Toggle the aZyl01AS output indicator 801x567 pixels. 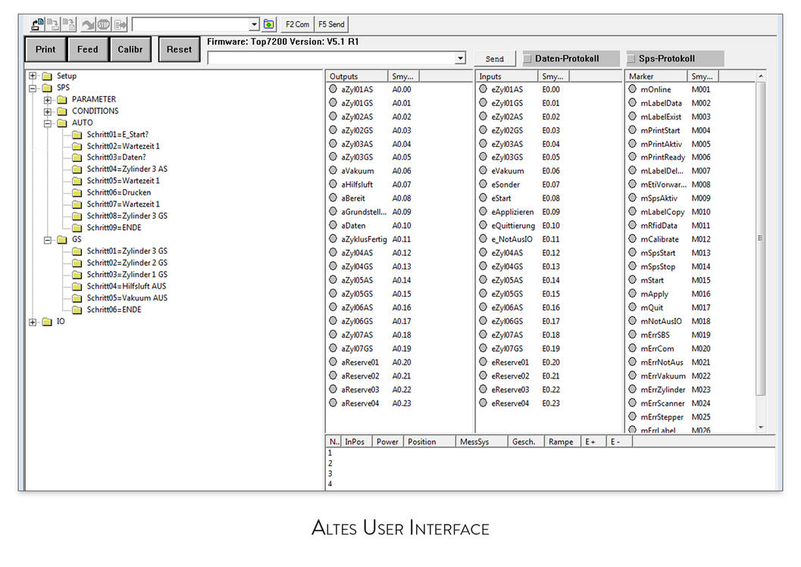click(333, 89)
